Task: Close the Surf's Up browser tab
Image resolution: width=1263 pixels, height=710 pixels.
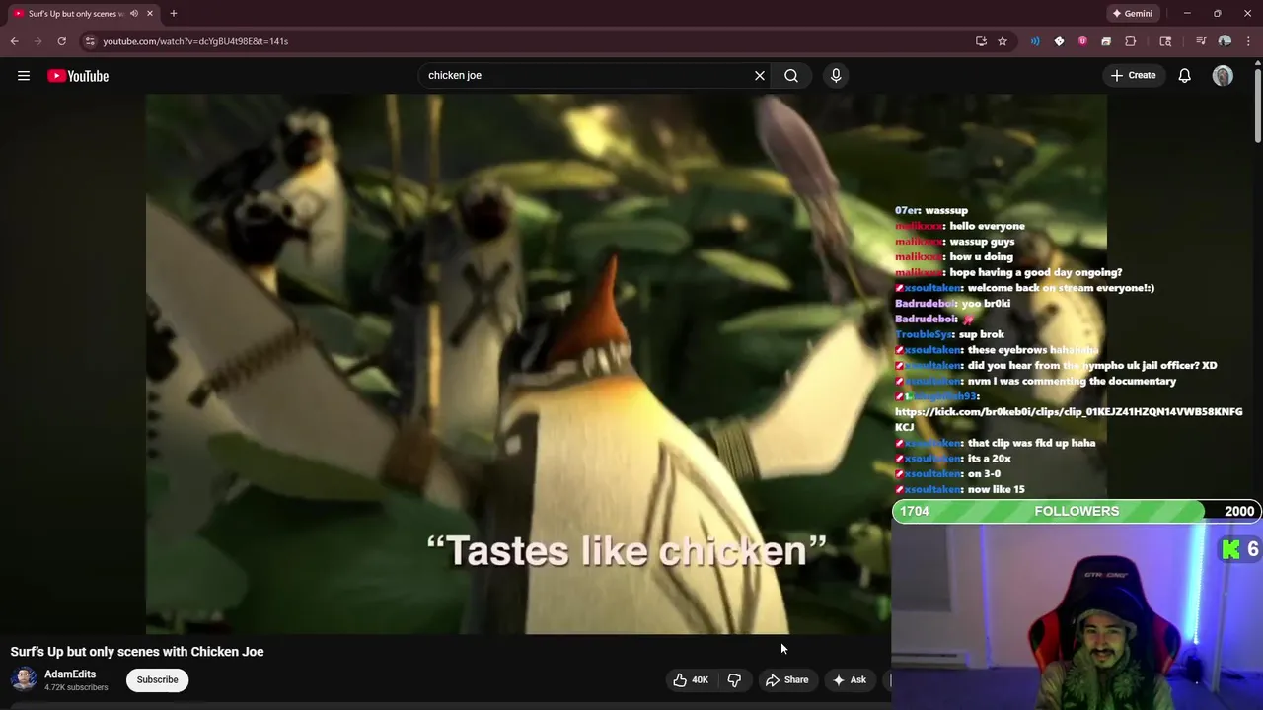Action: [x=150, y=13]
